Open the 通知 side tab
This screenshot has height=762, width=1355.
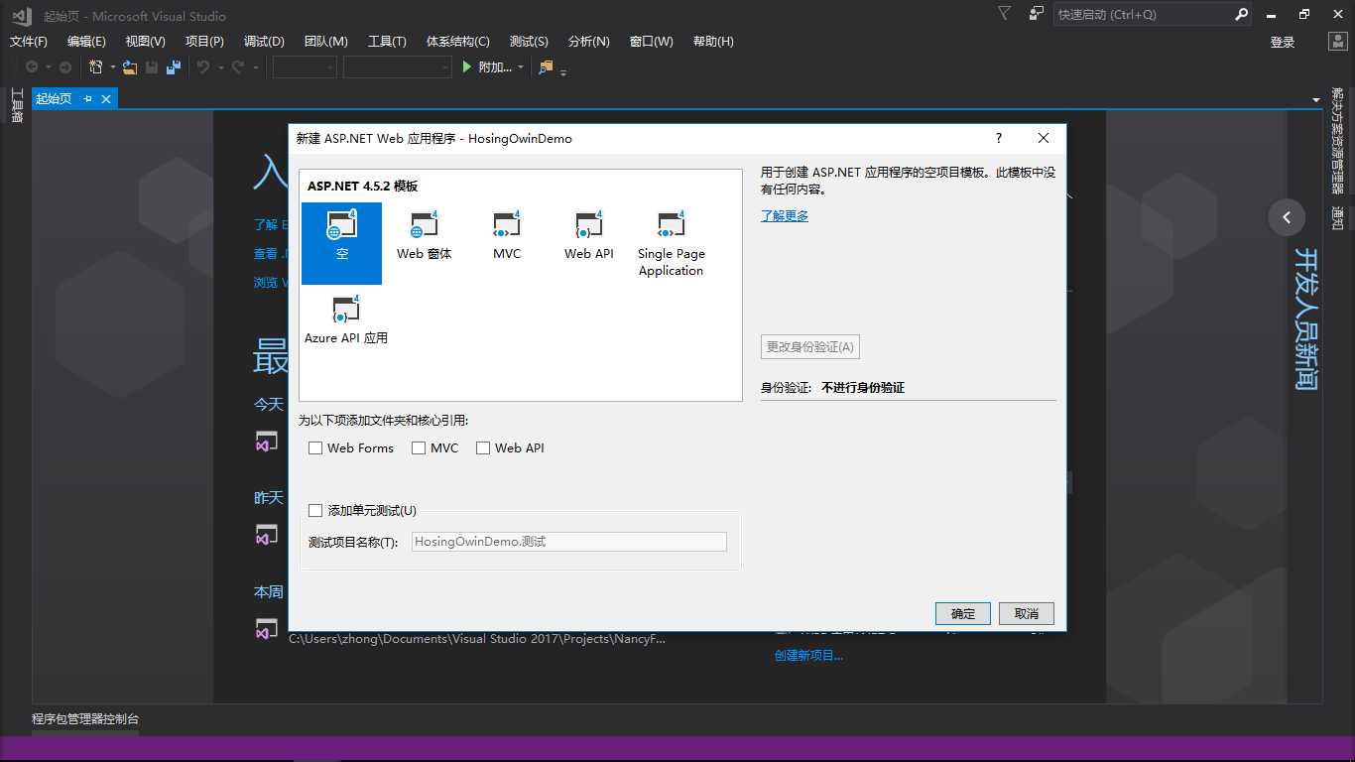1338,218
